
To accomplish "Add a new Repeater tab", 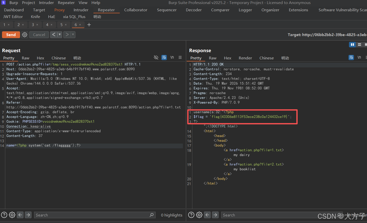I will coord(89,25).
